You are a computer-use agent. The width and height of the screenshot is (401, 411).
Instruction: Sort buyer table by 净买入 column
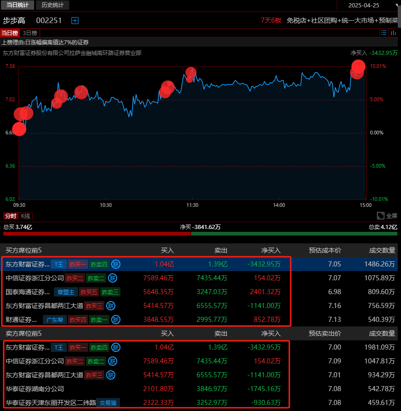(271, 250)
